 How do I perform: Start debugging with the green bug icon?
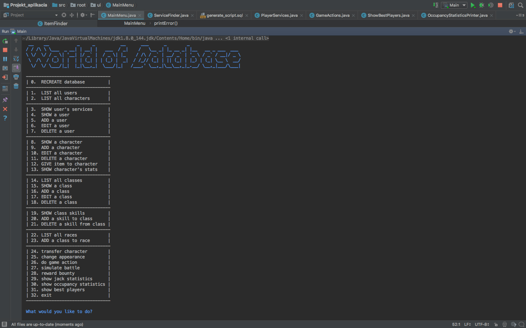click(x=482, y=5)
